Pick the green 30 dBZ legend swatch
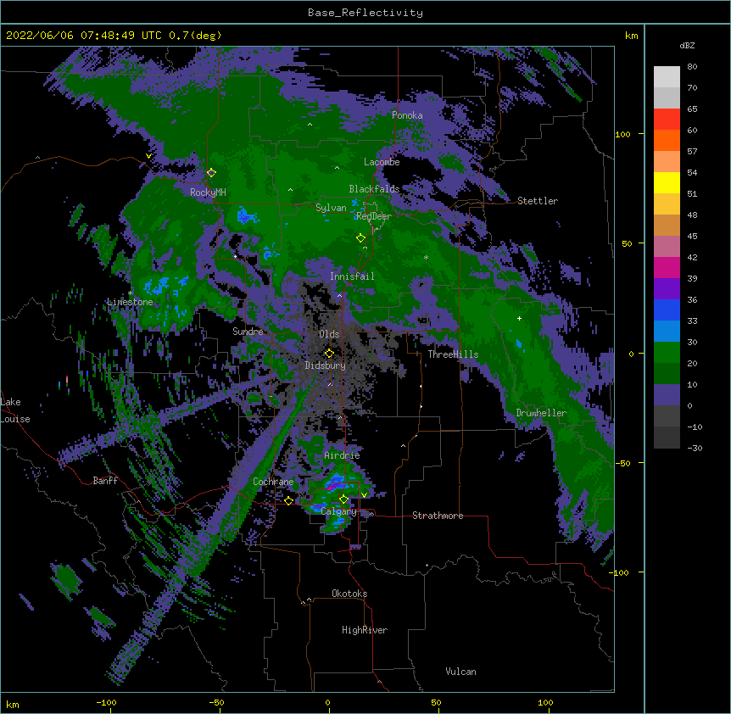Viewport: 731px width, 714px height. [667, 353]
